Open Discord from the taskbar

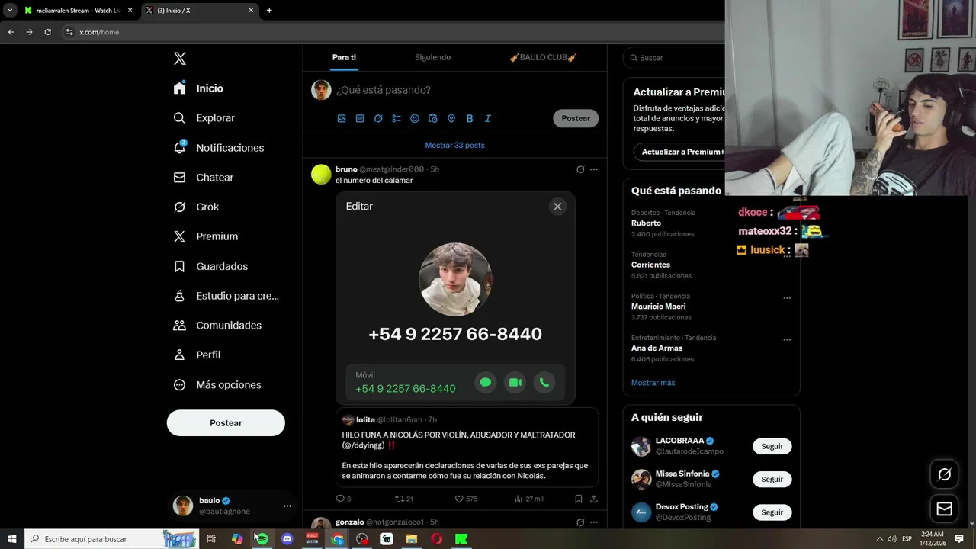(x=287, y=539)
